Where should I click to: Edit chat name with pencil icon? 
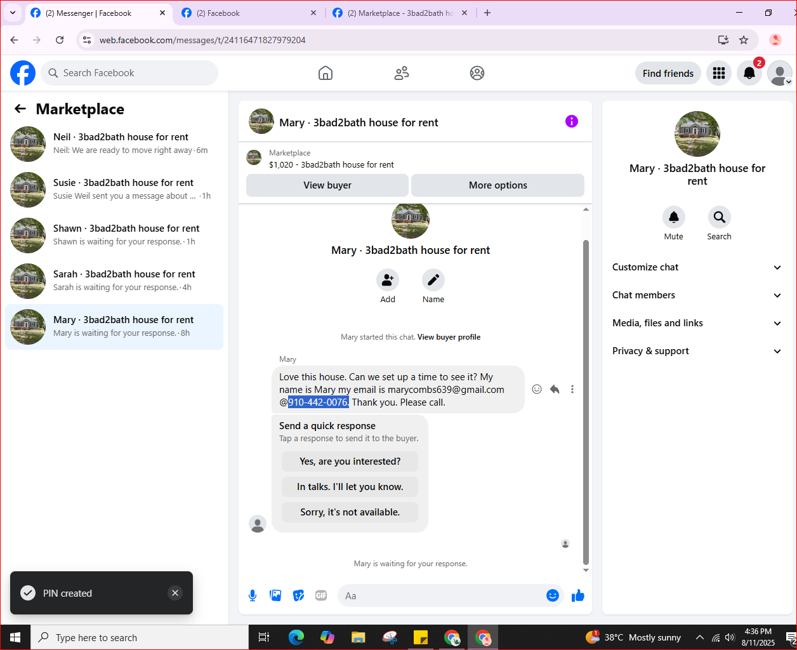433,280
